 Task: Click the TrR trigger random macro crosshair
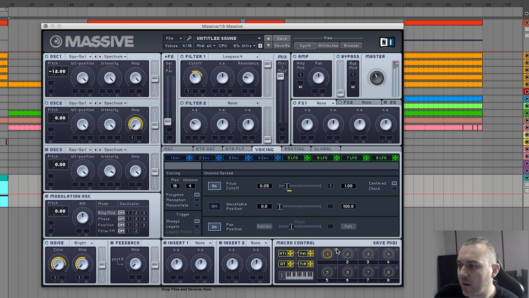tap(310, 264)
